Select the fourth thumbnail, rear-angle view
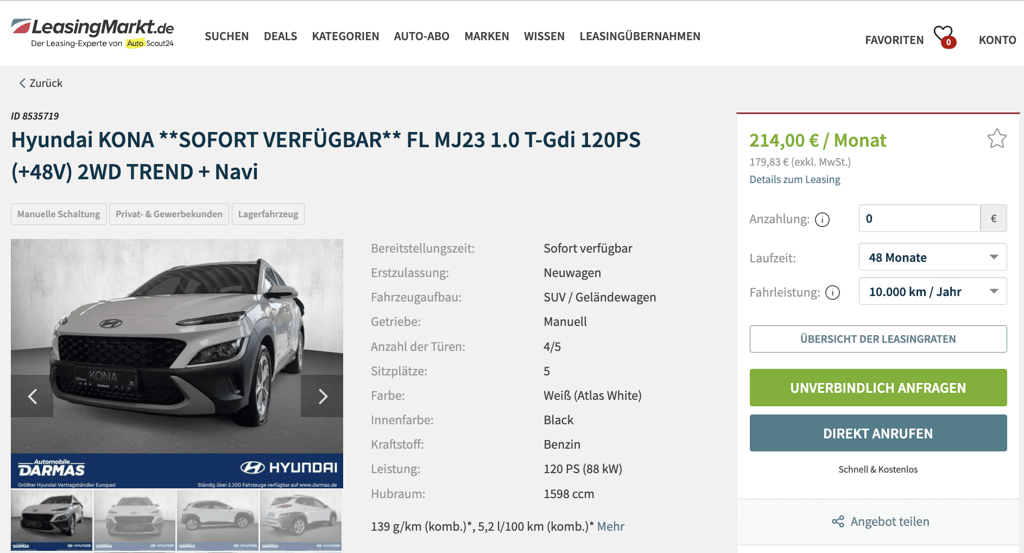The image size is (1024, 553). click(x=301, y=520)
